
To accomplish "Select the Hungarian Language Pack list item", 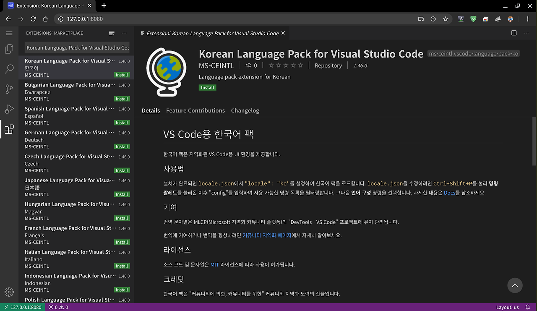I will pos(76,211).
